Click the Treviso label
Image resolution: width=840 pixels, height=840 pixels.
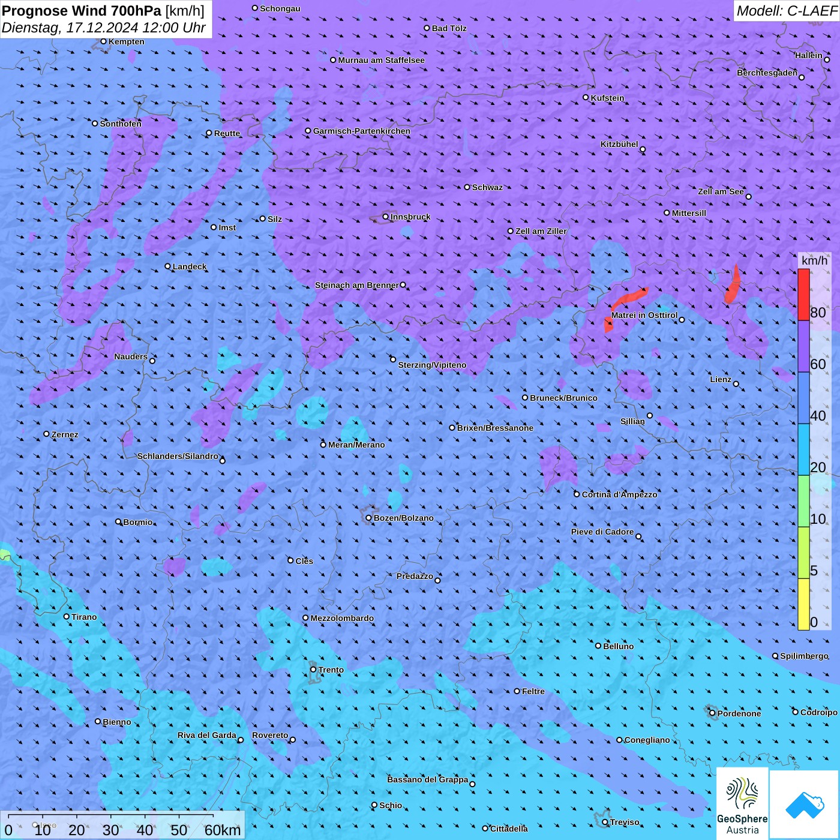coord(625,822)
